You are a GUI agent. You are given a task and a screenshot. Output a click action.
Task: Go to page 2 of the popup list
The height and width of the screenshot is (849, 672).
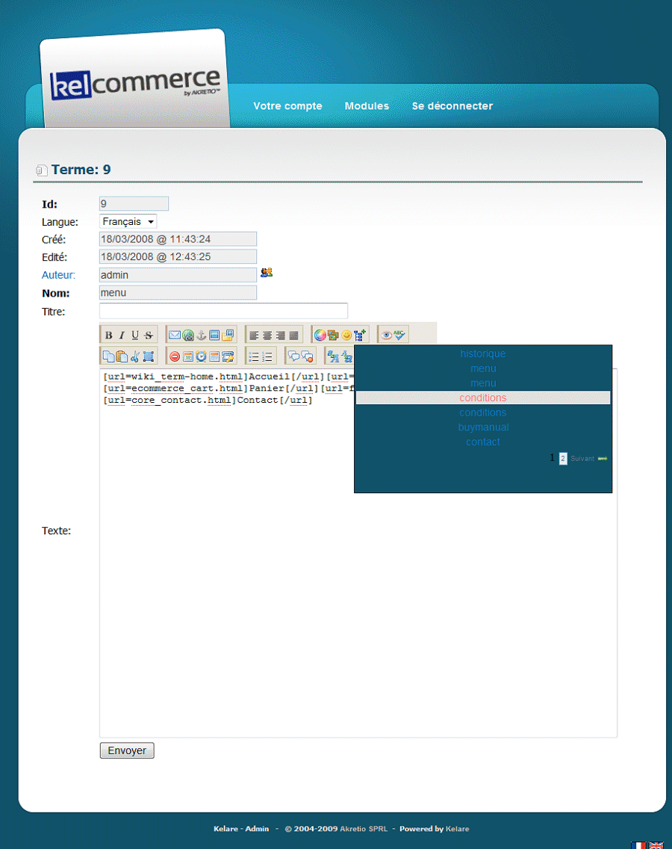pyautogui.click(x=563, y=458)
